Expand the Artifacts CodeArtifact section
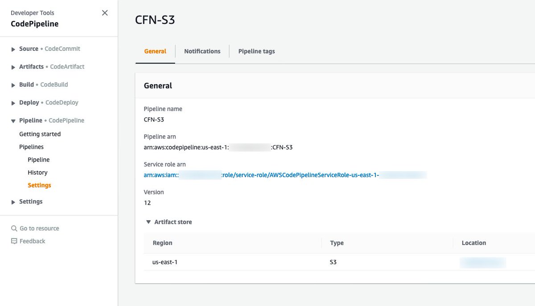 13,67
